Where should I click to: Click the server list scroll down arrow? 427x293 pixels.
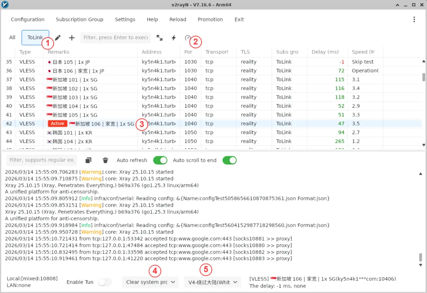click(424, 145)
